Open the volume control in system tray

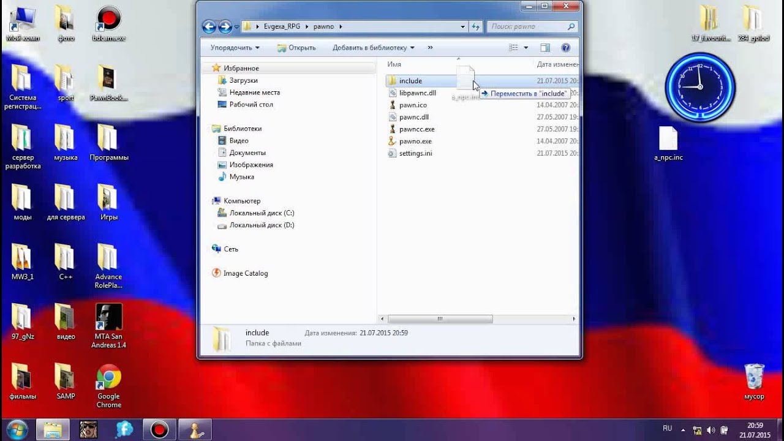710,429
